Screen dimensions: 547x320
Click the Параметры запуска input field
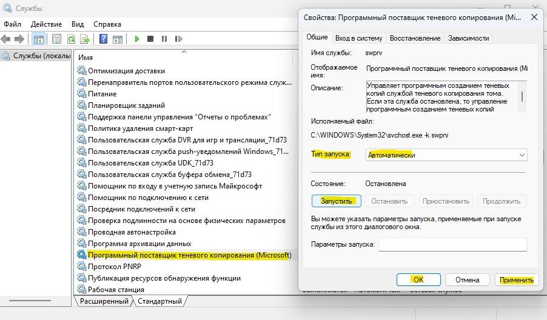[453, 244]
